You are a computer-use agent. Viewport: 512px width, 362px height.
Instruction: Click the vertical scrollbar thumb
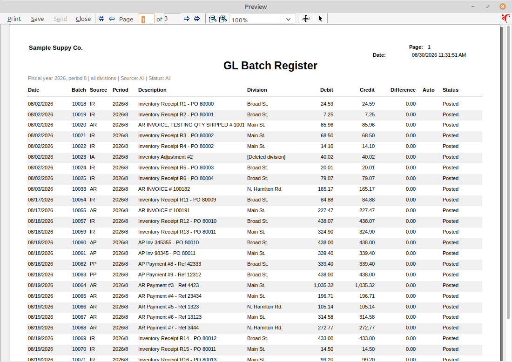click(508, 172)
